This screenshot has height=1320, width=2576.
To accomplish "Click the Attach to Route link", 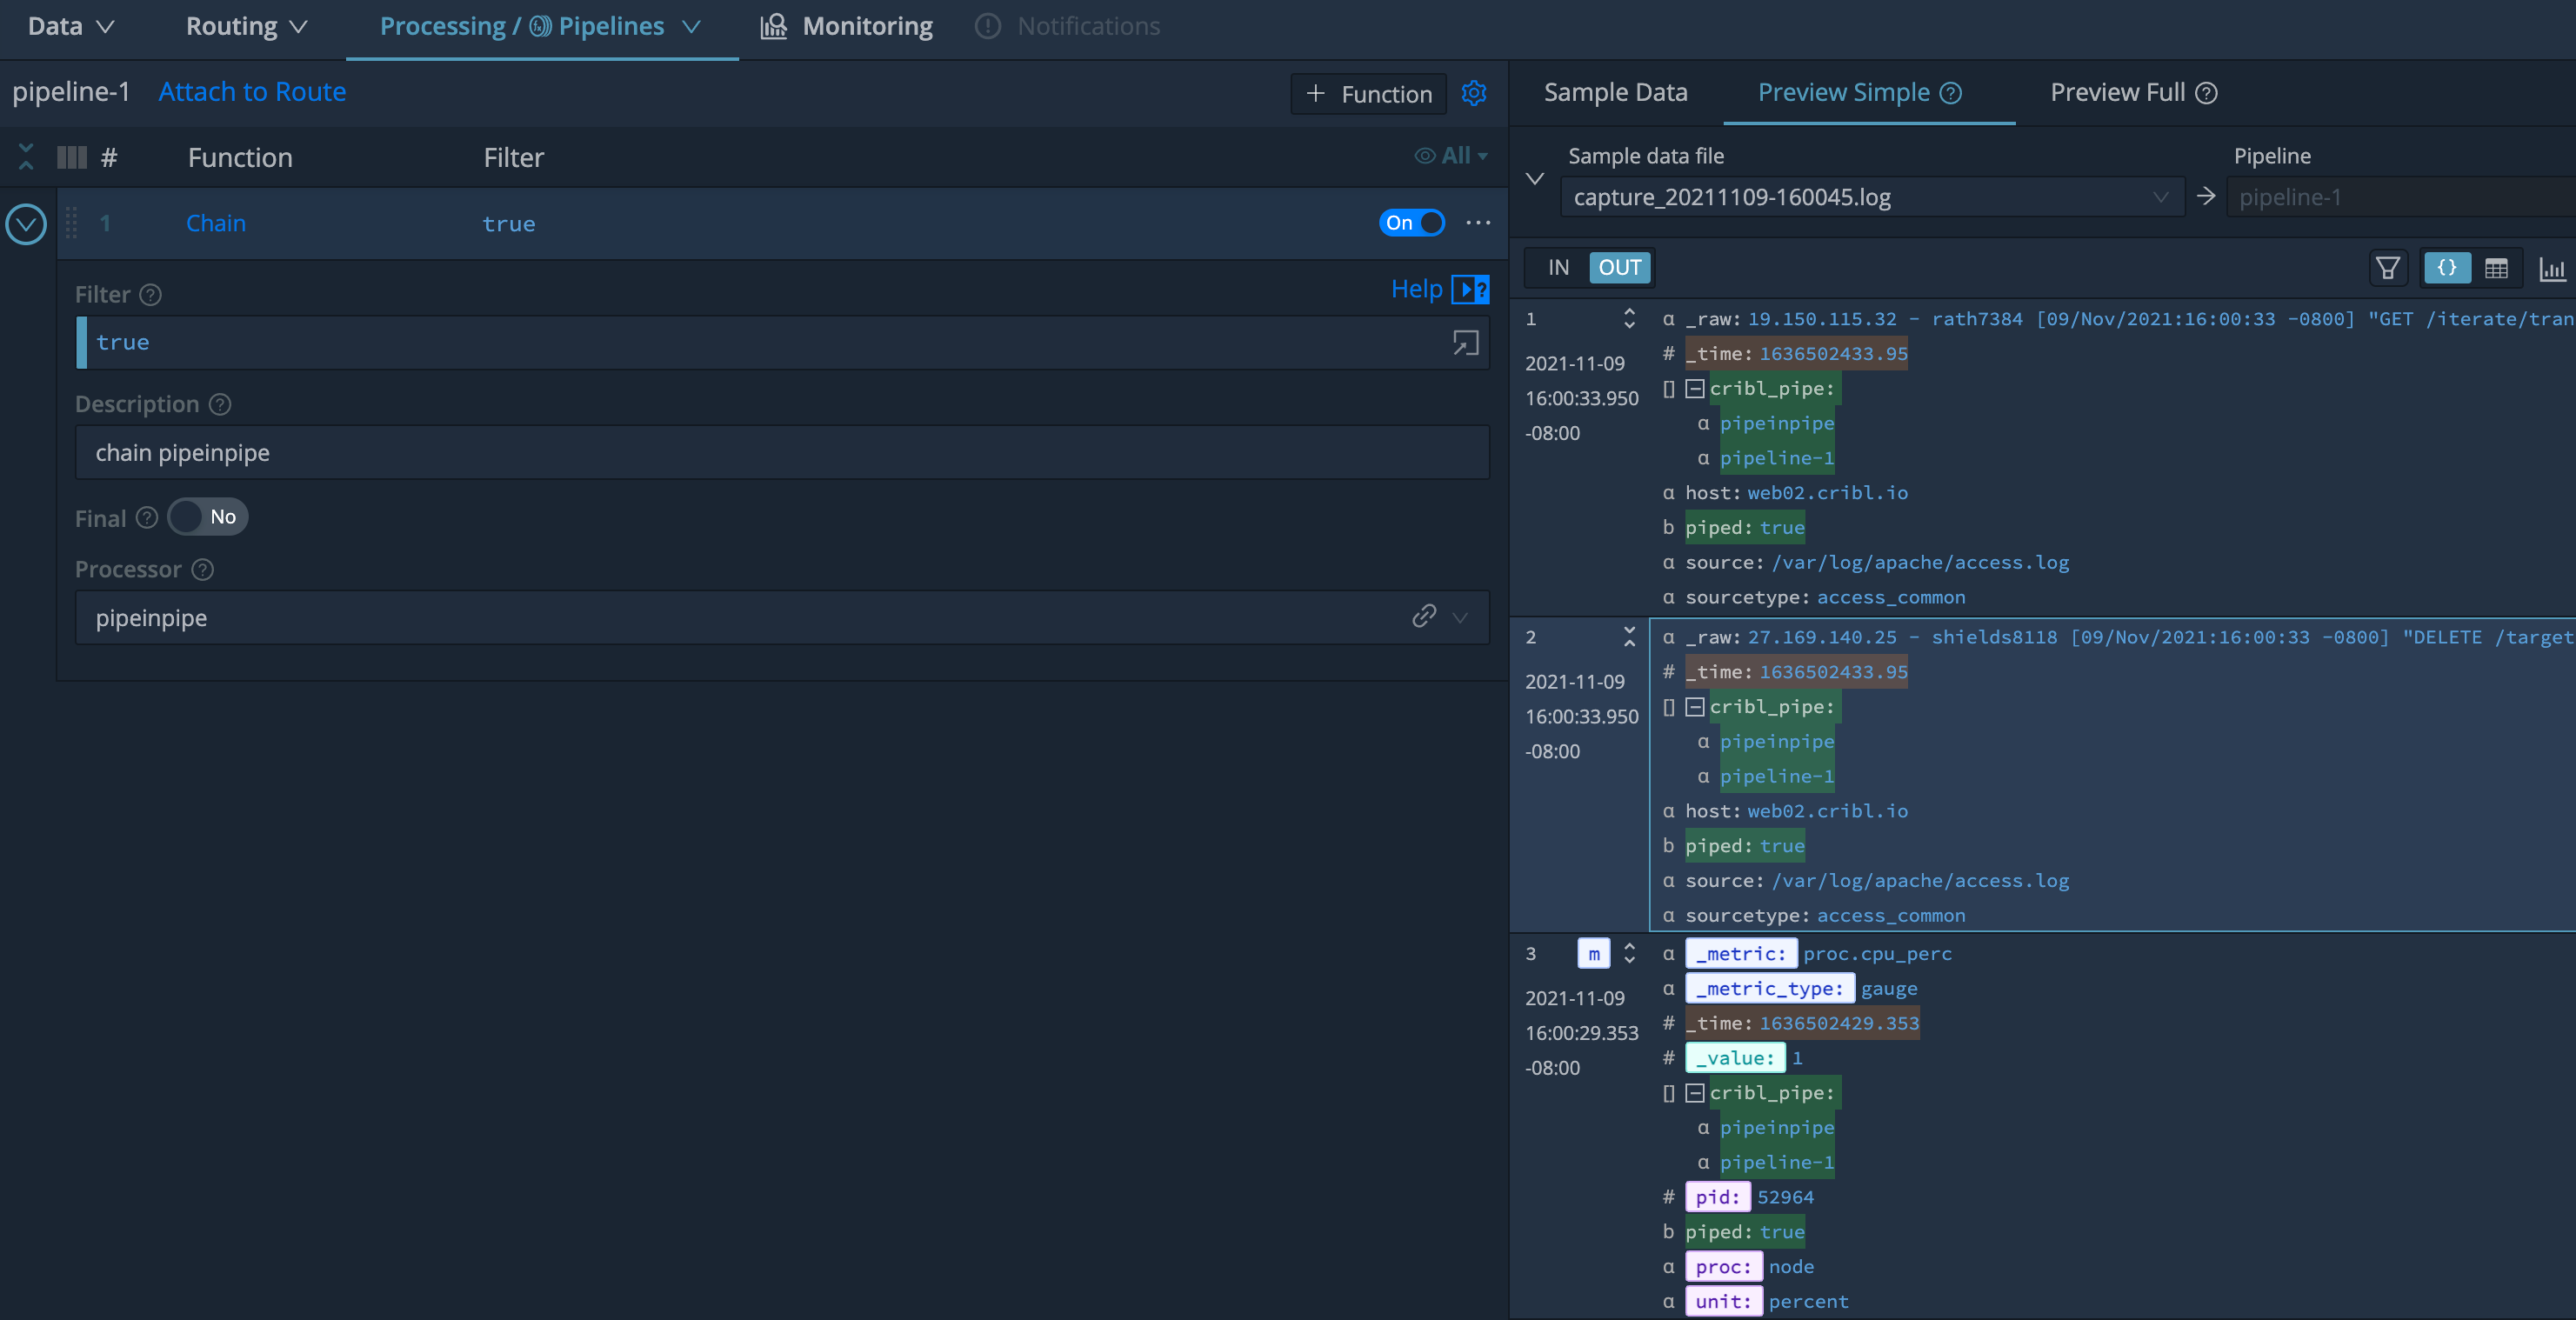I will point(252,91).
